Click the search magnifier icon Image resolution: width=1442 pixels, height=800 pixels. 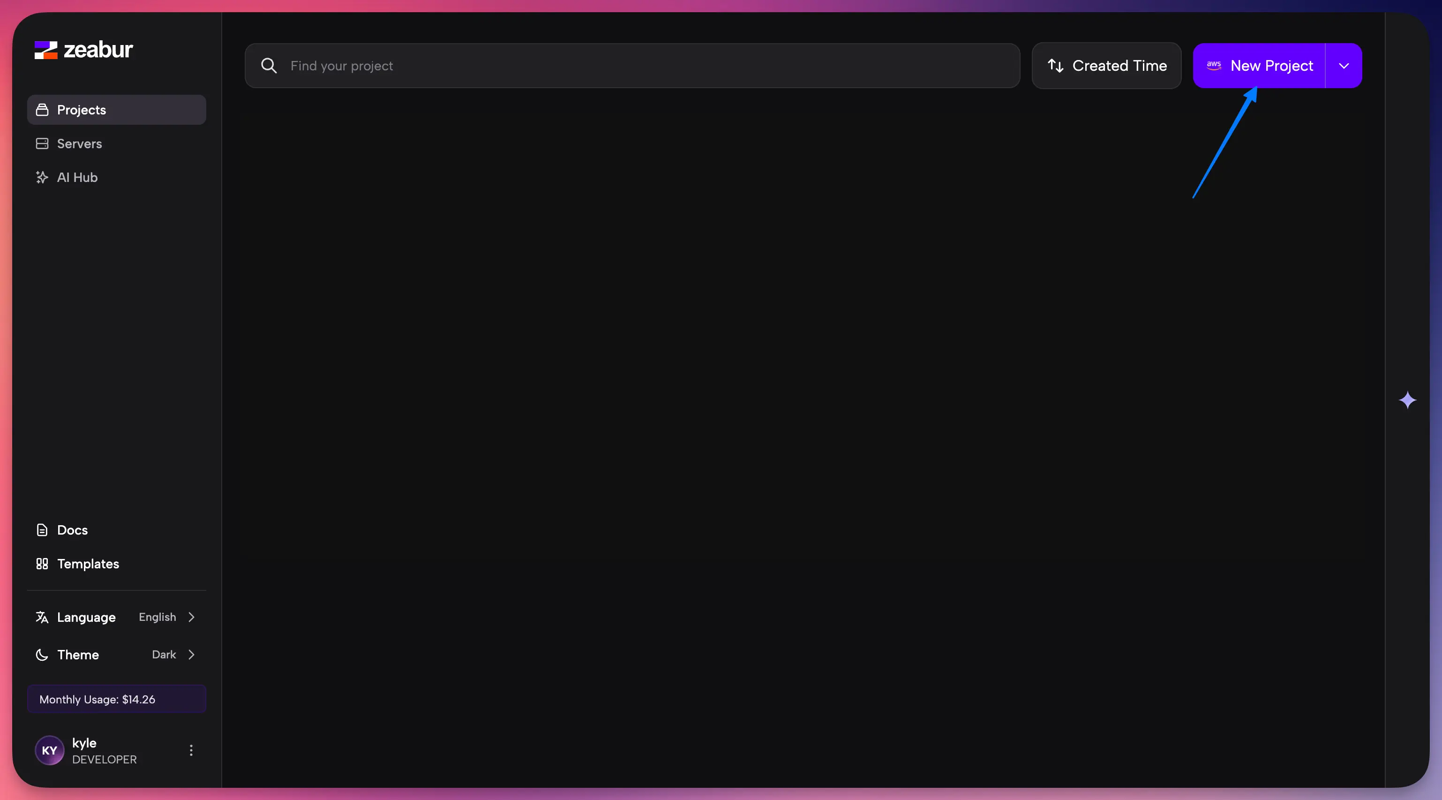pos(269,66)
